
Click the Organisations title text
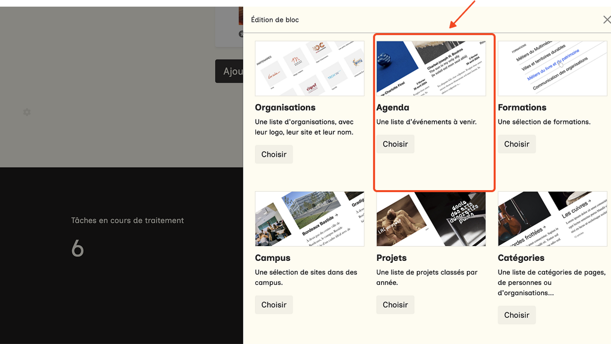pos(285,107)
